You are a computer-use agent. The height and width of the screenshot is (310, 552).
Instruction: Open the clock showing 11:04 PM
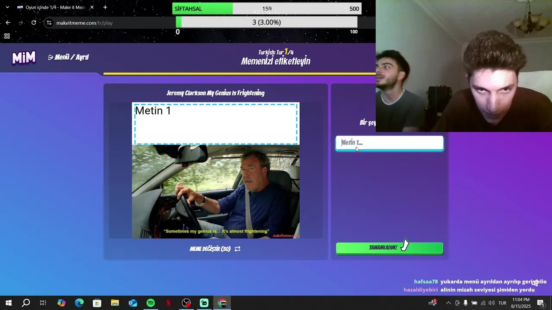tap(521, 303)
